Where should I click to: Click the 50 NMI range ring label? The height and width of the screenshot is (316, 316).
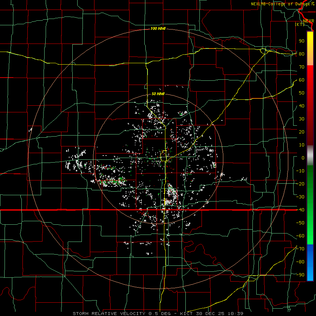pos(158,94)
